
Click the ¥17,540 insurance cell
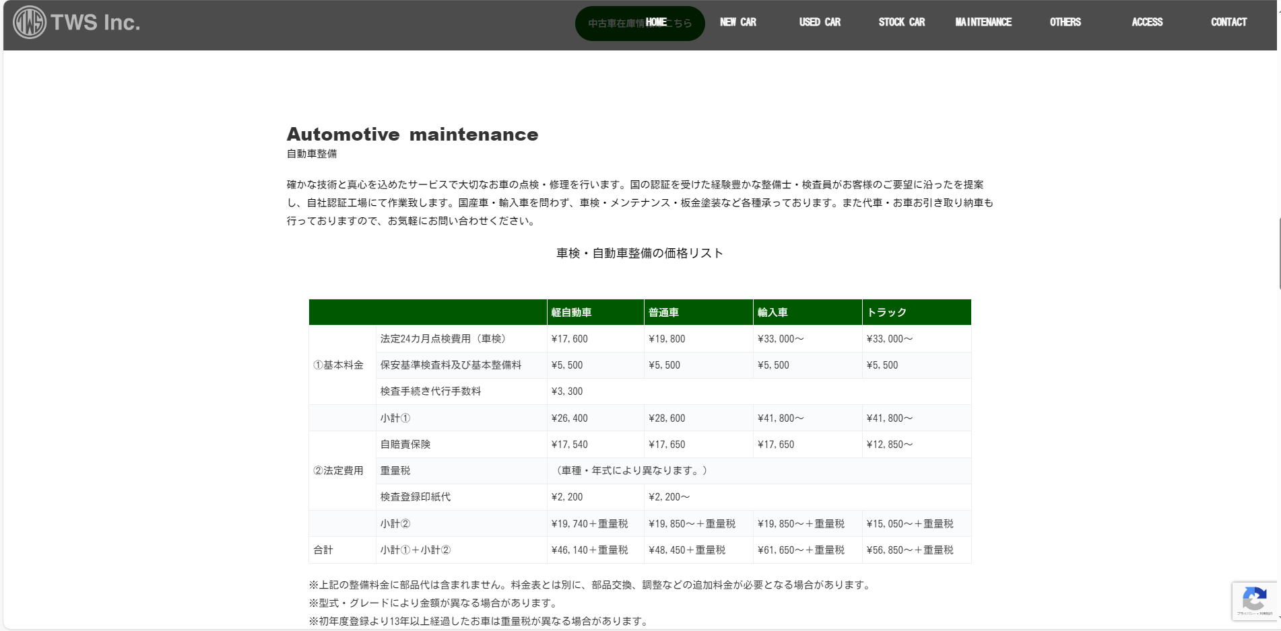[x=595, y=445]
